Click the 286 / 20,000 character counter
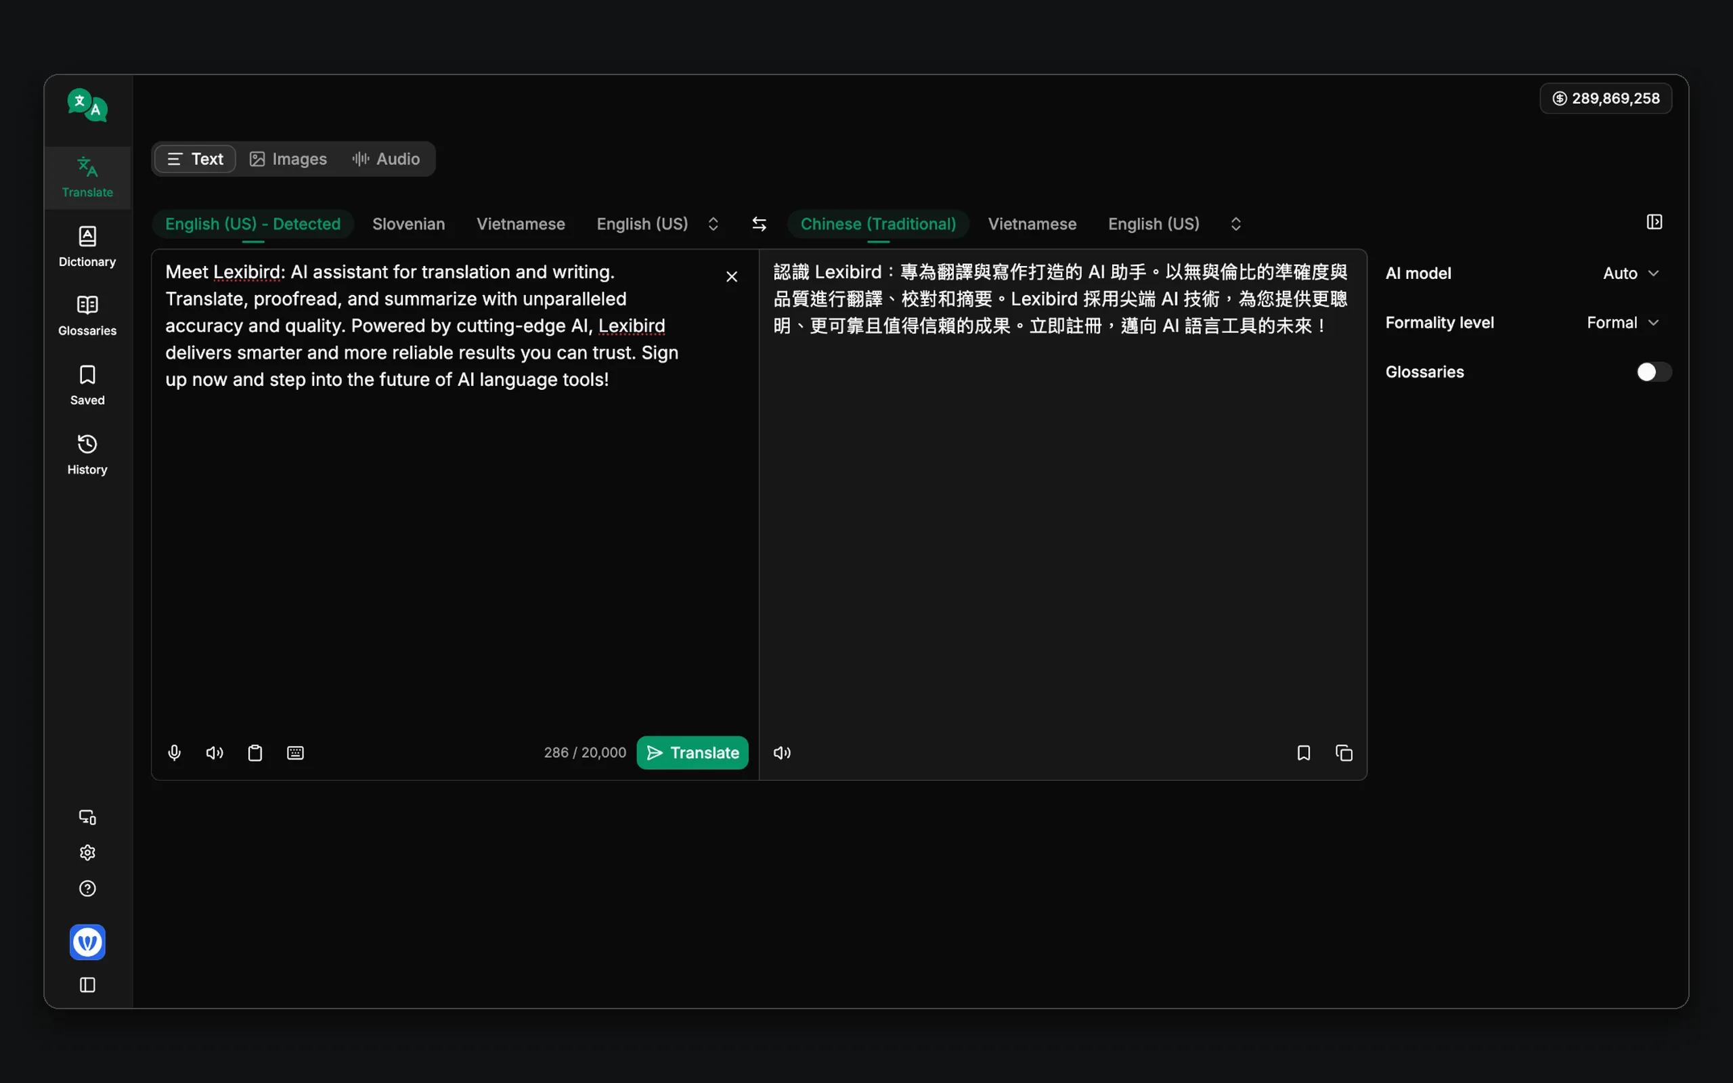Screen dimensions: 1733x1083 coord(584,753)
